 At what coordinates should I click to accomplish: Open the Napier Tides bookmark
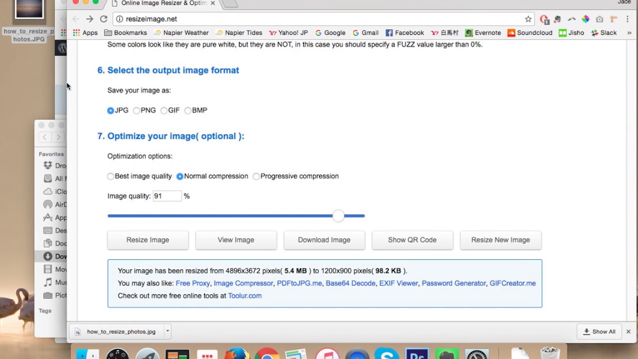[x=239, y=33]
